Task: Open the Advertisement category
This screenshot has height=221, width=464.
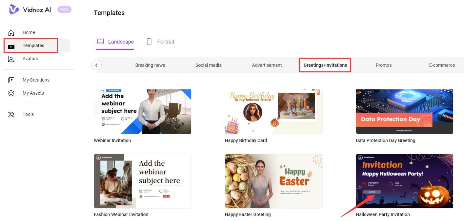Action: coord(267,65)
